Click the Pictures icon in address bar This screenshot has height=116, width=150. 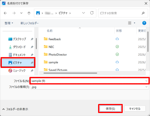click(38, 13)
